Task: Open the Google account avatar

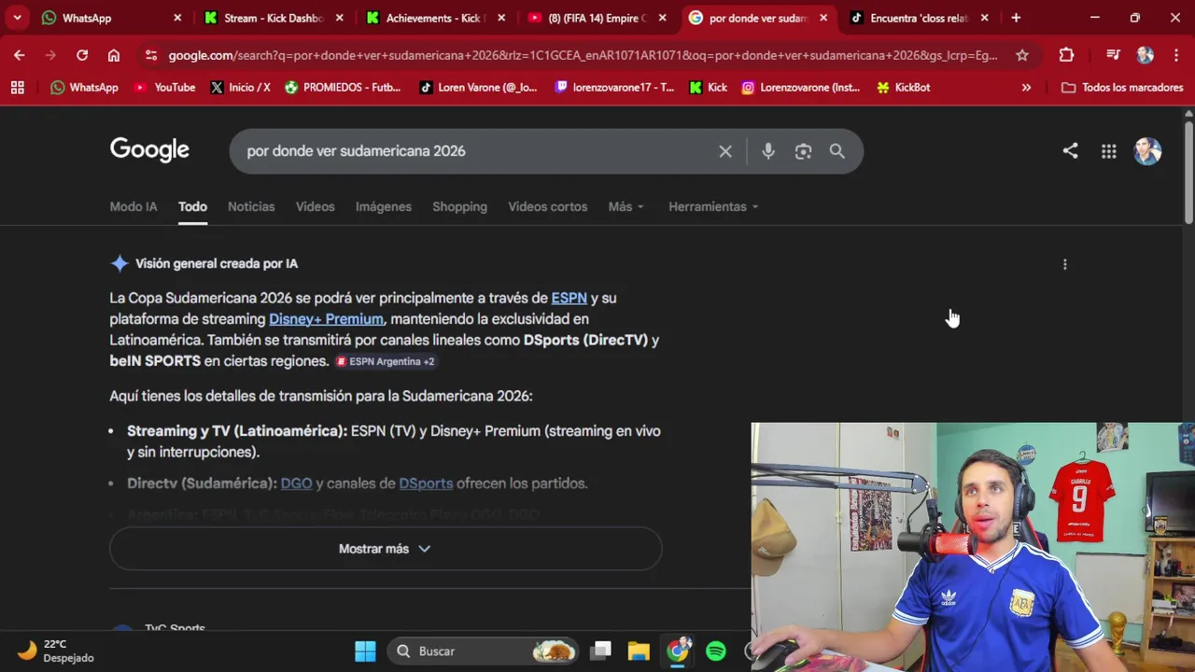Action: point(1147,151)
